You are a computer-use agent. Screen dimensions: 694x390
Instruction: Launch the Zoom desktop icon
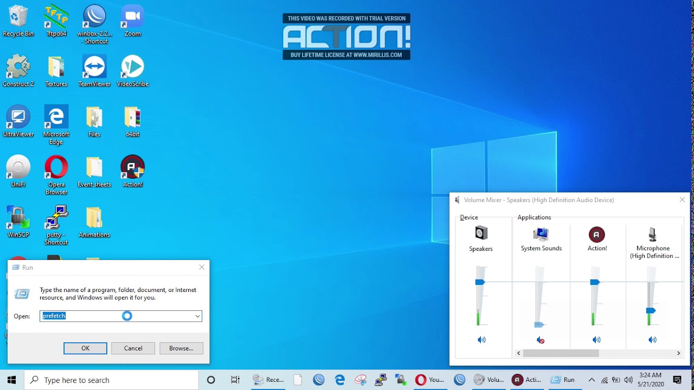click(133, 21)
